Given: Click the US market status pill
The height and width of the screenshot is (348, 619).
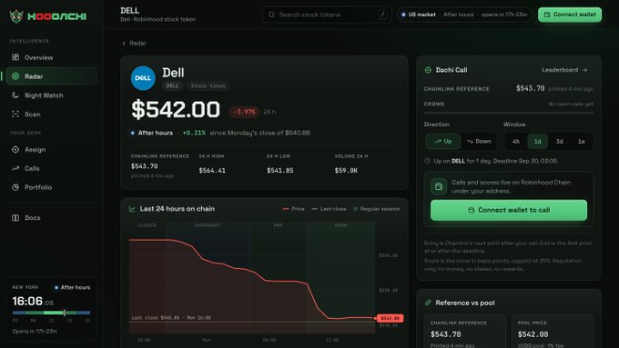Looking at the screenshot, I should (464, 15).
